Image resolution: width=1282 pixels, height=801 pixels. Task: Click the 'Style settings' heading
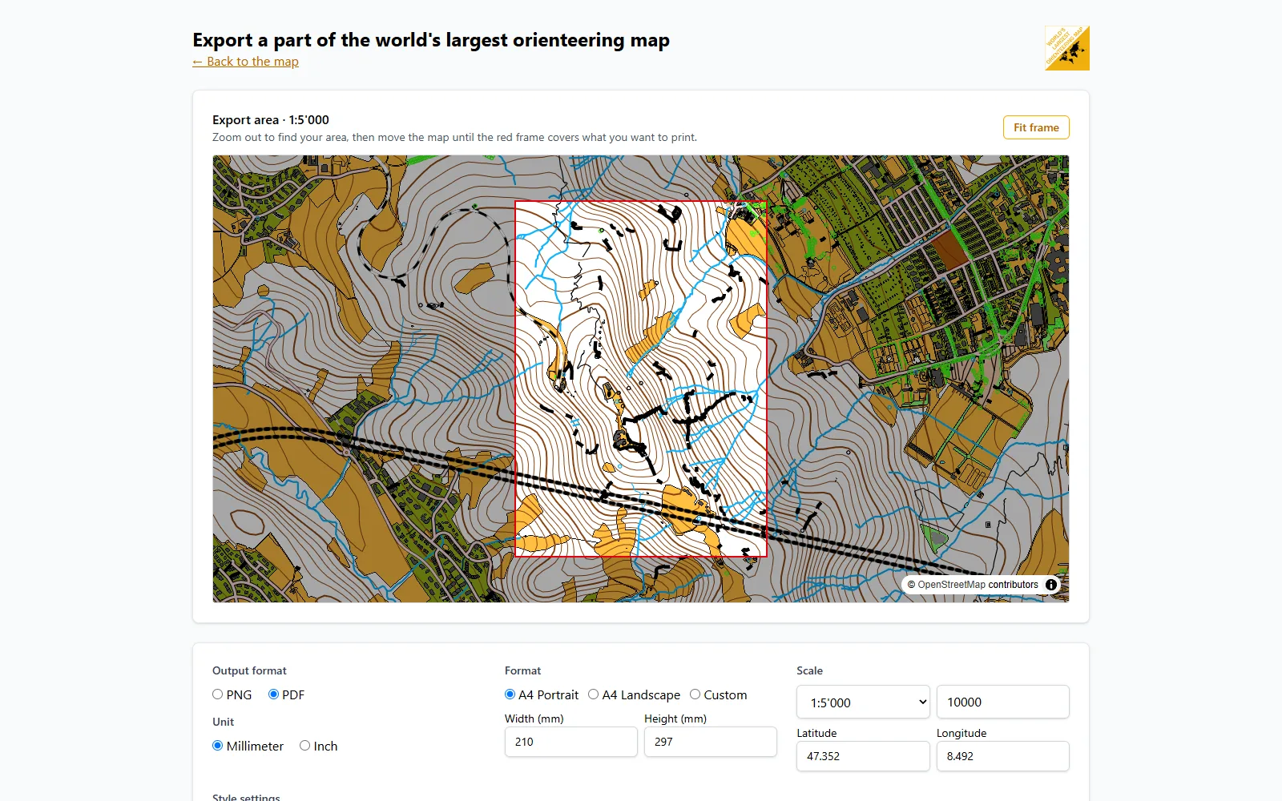[246, 797]
